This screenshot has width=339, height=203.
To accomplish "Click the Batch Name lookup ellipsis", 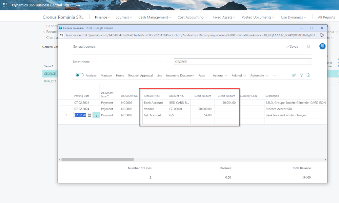I will 309,62.
